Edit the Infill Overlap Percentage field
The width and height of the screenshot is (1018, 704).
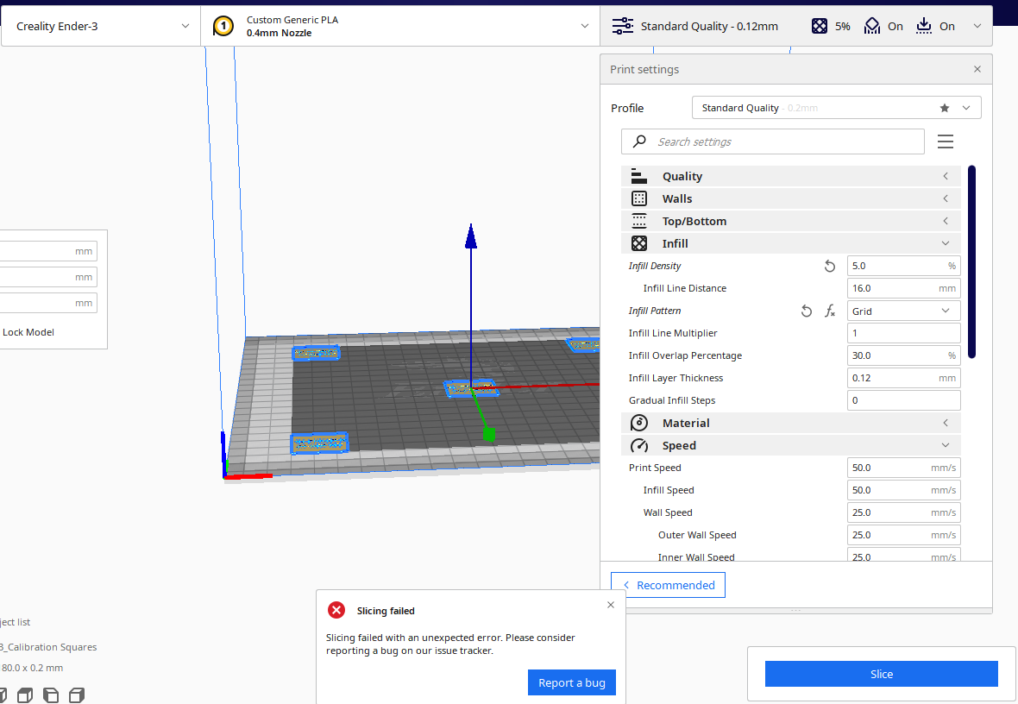[x=903, y=355]
